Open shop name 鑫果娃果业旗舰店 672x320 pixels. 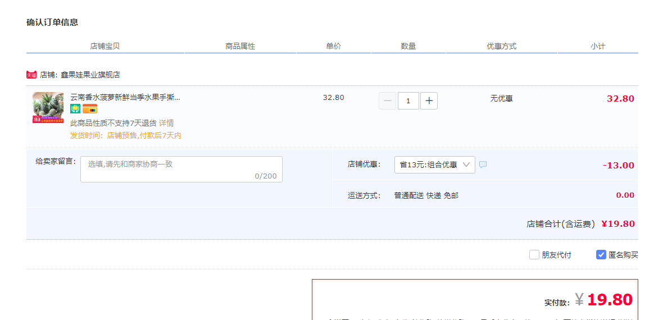coord(90,75)
